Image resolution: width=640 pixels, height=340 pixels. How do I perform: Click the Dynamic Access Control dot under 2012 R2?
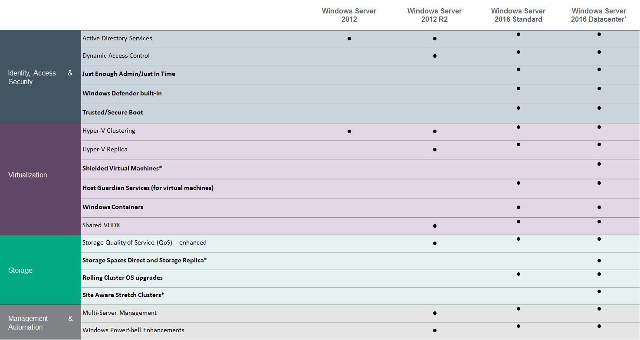tap(434, 56)
